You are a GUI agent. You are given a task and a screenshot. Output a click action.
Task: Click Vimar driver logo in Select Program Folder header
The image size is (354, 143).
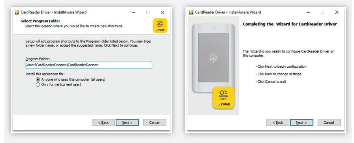coord(160,25)
